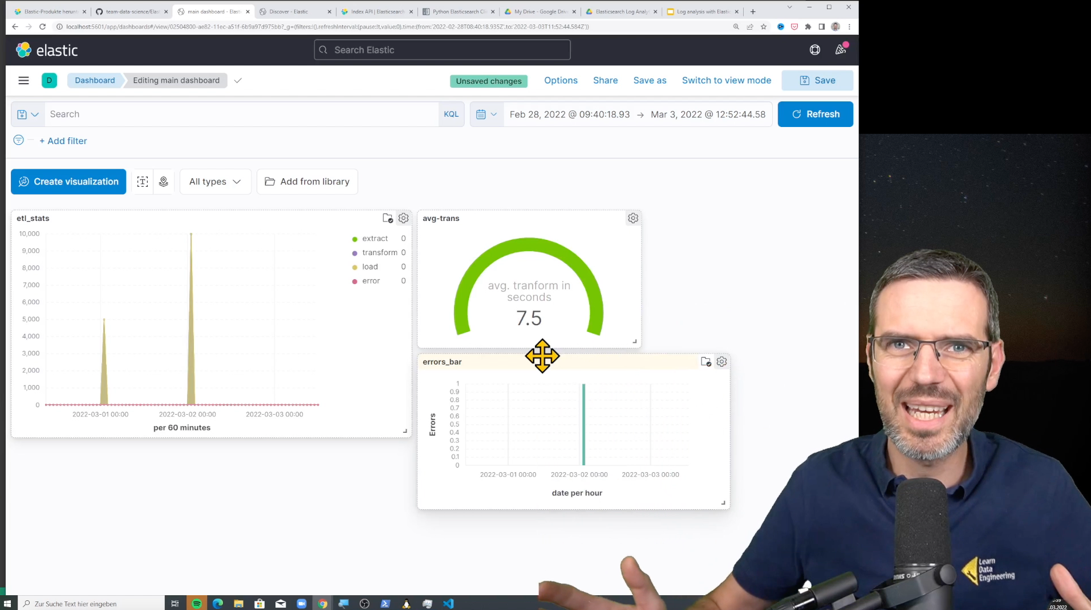Open Chrome three-dot menu
This screenshot has width=1091, height=610.
click(849, 27)
